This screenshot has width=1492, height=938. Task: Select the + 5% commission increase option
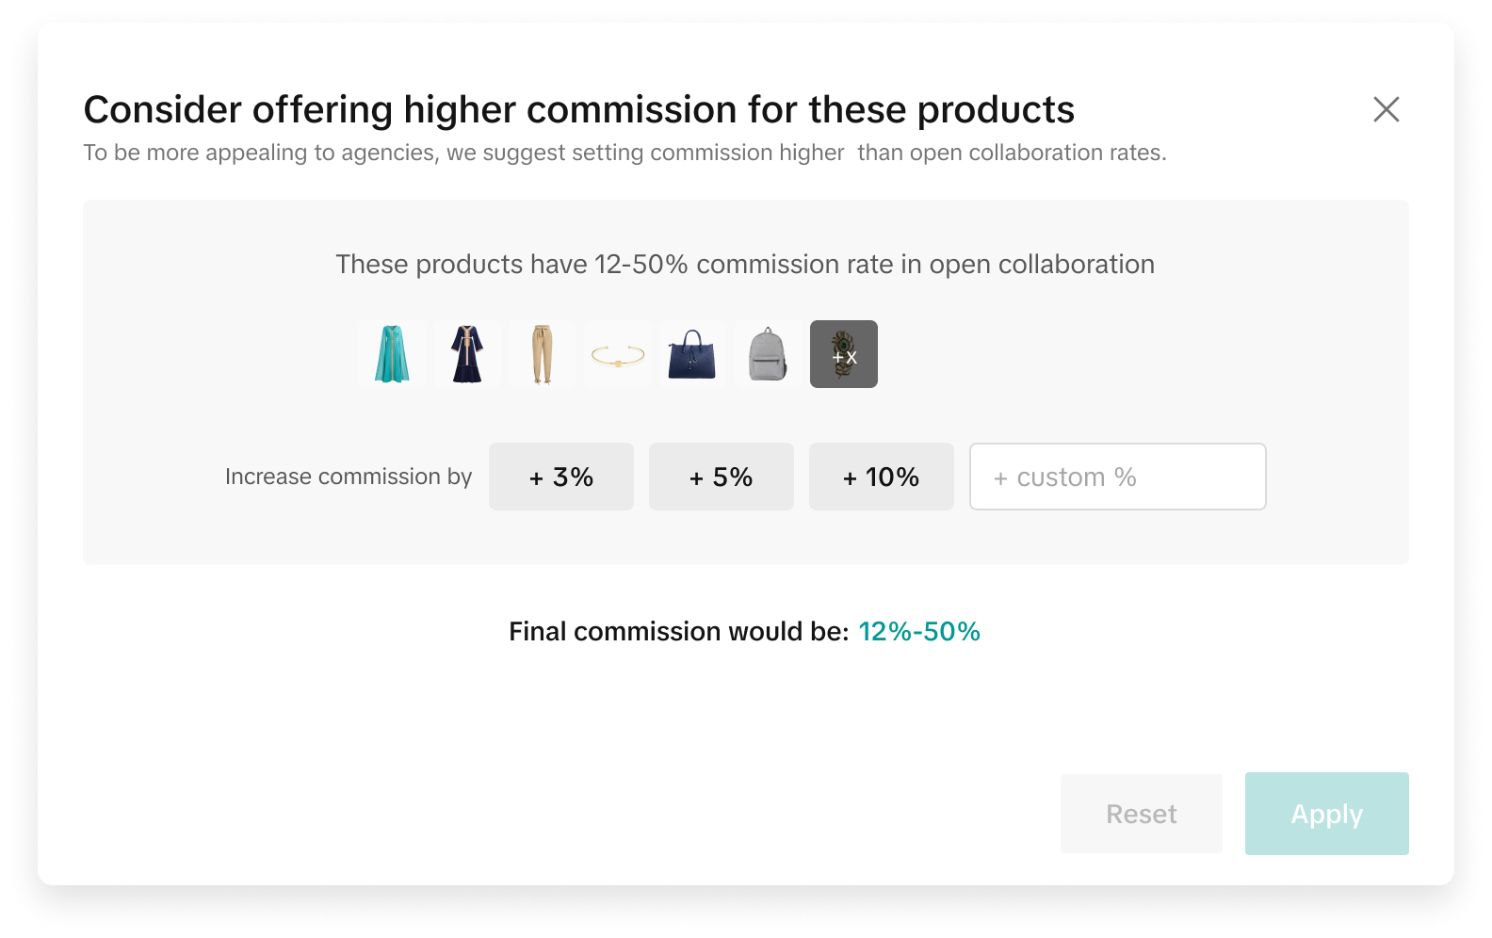click(x=722, y=477)
